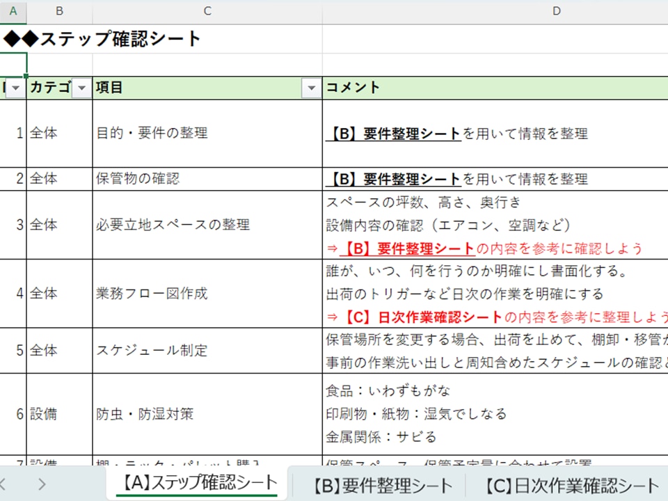Follow 【B】要件整理シート link in row 2 comment
Image resolution: width=668 pixels, height=501 pixels.
393,179
